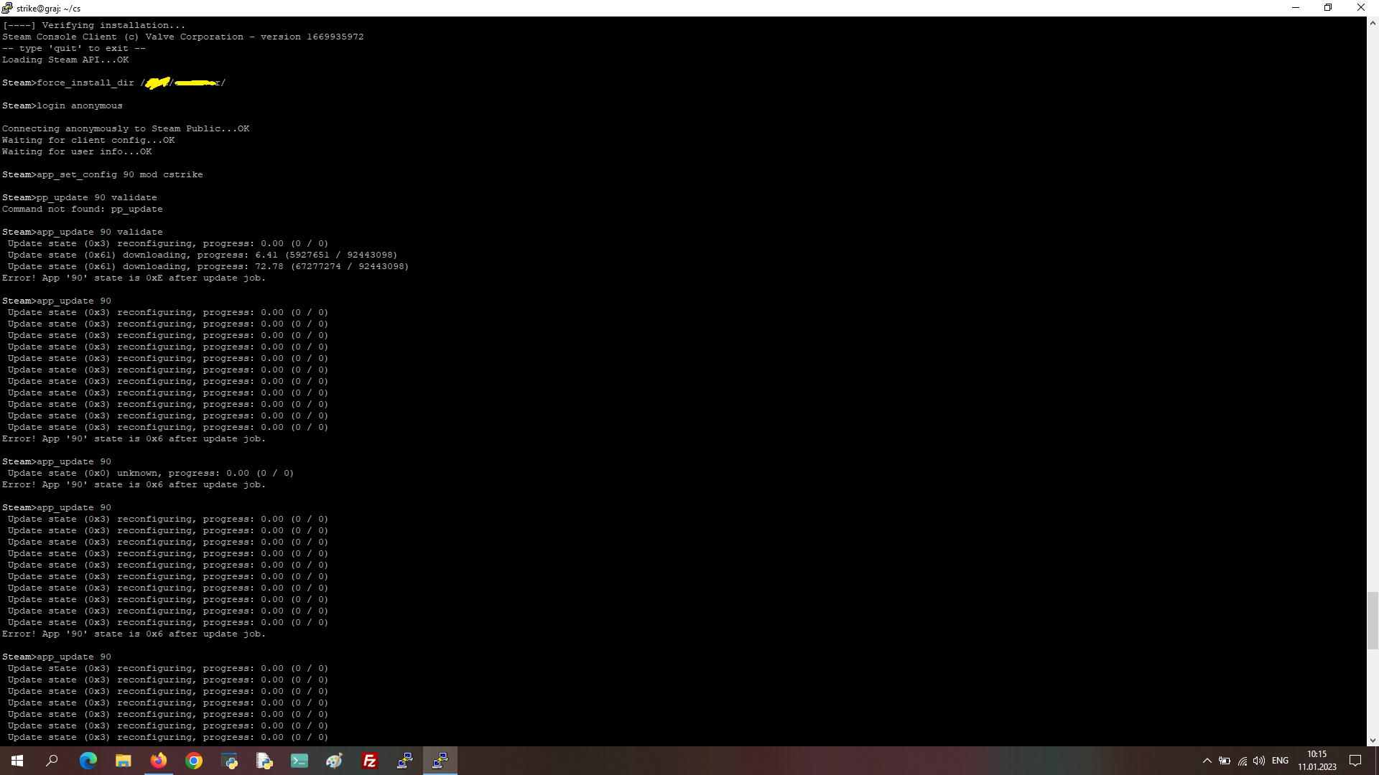
Task: Click the terminal scrollbar up arrow
Action: point(1373,23)
